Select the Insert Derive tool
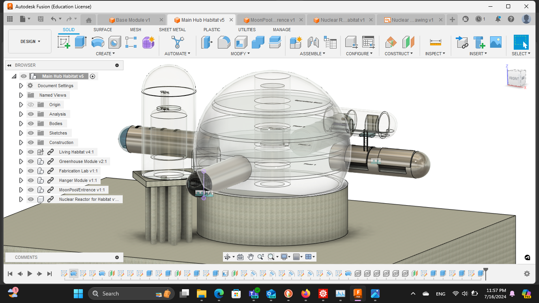The height and width of the screenshot is (303, 539). (462, 42)
